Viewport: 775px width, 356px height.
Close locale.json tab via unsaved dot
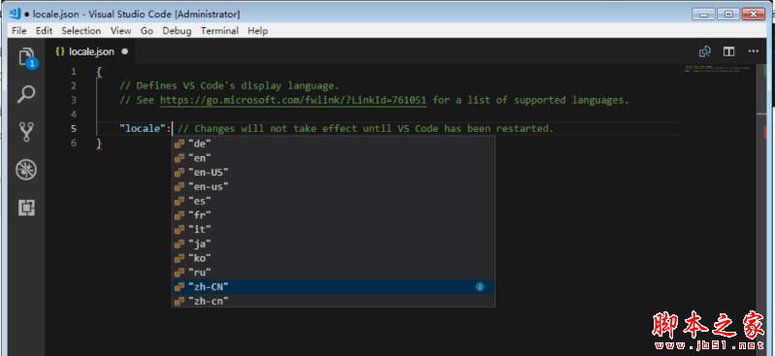point(124,51)
